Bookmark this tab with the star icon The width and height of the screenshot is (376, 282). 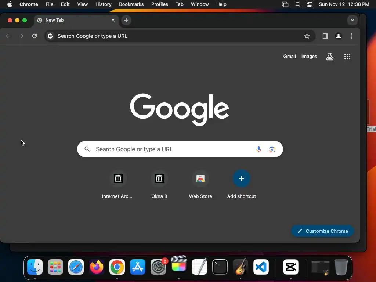(307, 36)
